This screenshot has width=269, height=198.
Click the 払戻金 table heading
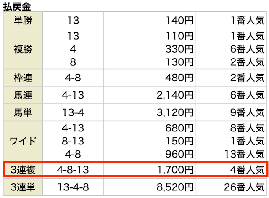coord(17,7)
